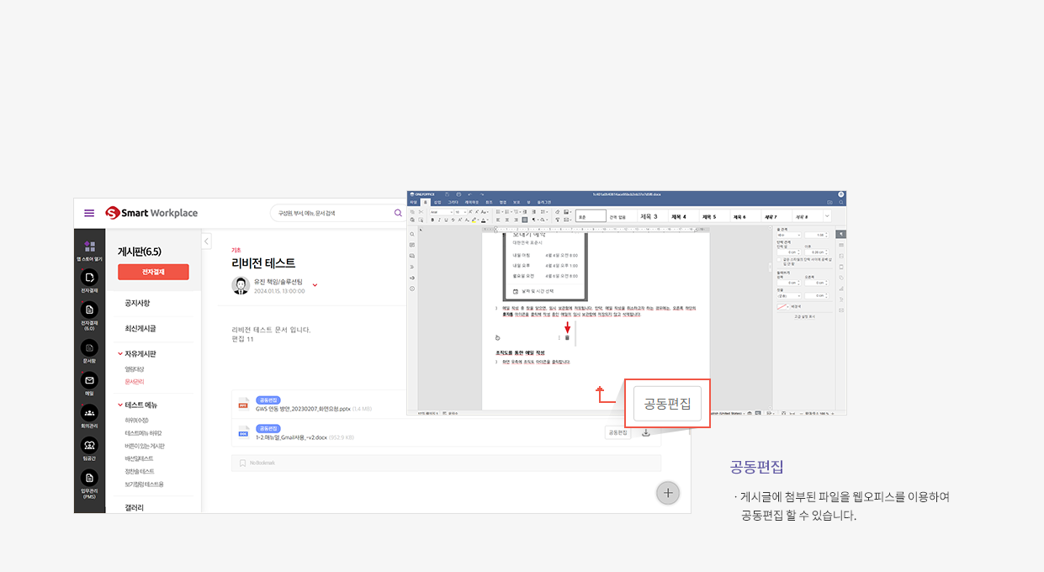
Task: Open the 파일 tab in ONLYOFFICE
Action: tap(413, 203)
